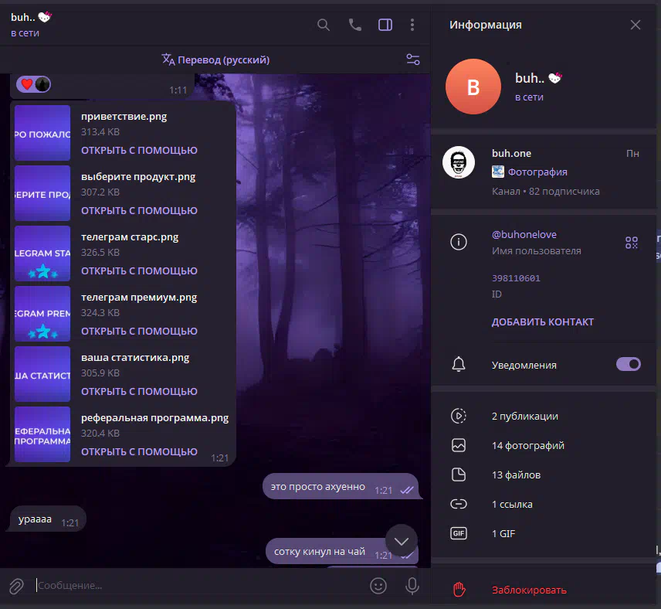The image size is (661, 609).
Task: Toggle the info side panel icon
Action: point(385,25)
